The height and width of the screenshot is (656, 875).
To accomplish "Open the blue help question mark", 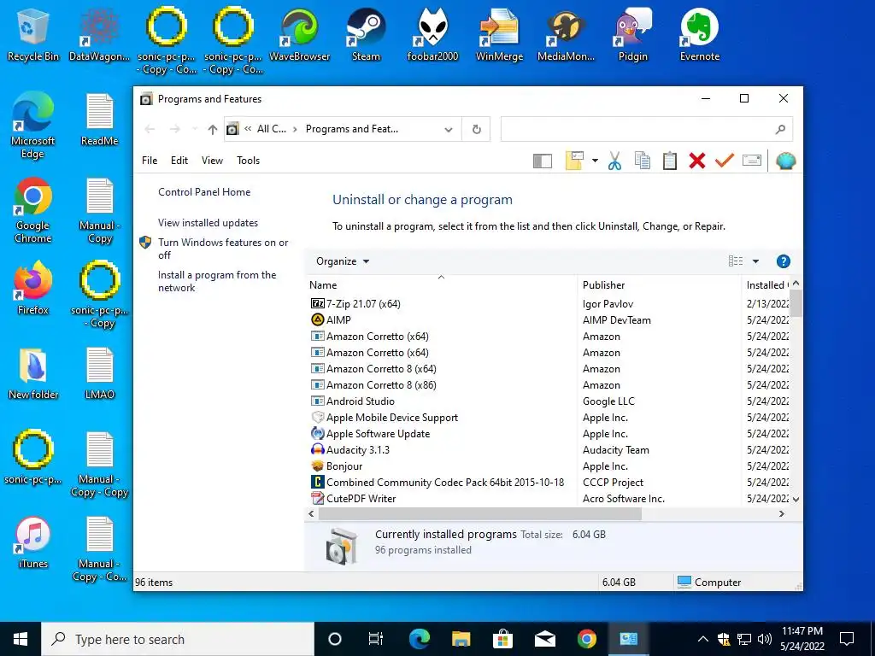I will click(x=784, y=261).
